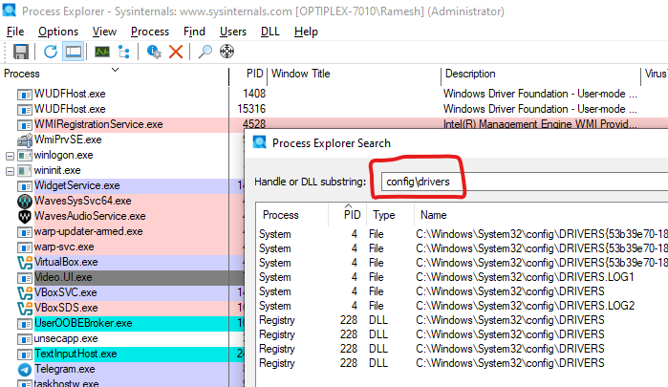Click the red Kill Process icon
The width and height of the screenshot is (668, 387).
[x=176, y=52]
